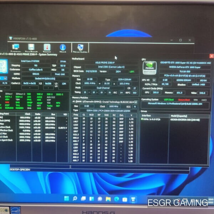Click the TU116-300 GPU chip field
Viewport: 214px width, 214px height.
[x=185, y=71]
